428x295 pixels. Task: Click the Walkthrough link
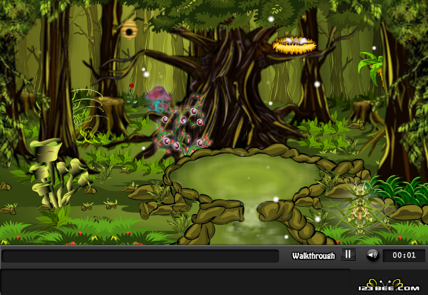point(313,255)
